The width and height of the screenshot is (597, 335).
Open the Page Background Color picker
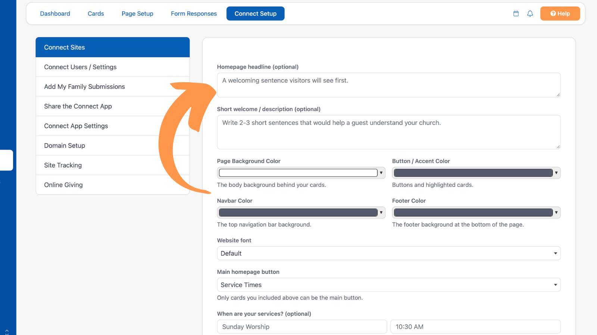[x=301, y=173]
